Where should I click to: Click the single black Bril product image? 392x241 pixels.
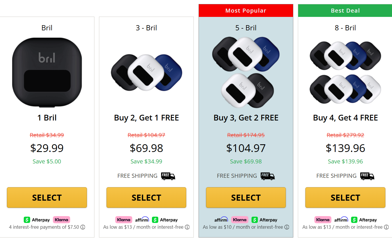47,72
